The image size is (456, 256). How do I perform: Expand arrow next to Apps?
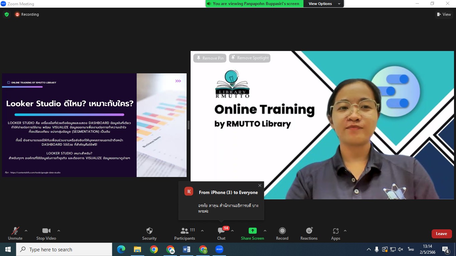[x=345, y=231]
